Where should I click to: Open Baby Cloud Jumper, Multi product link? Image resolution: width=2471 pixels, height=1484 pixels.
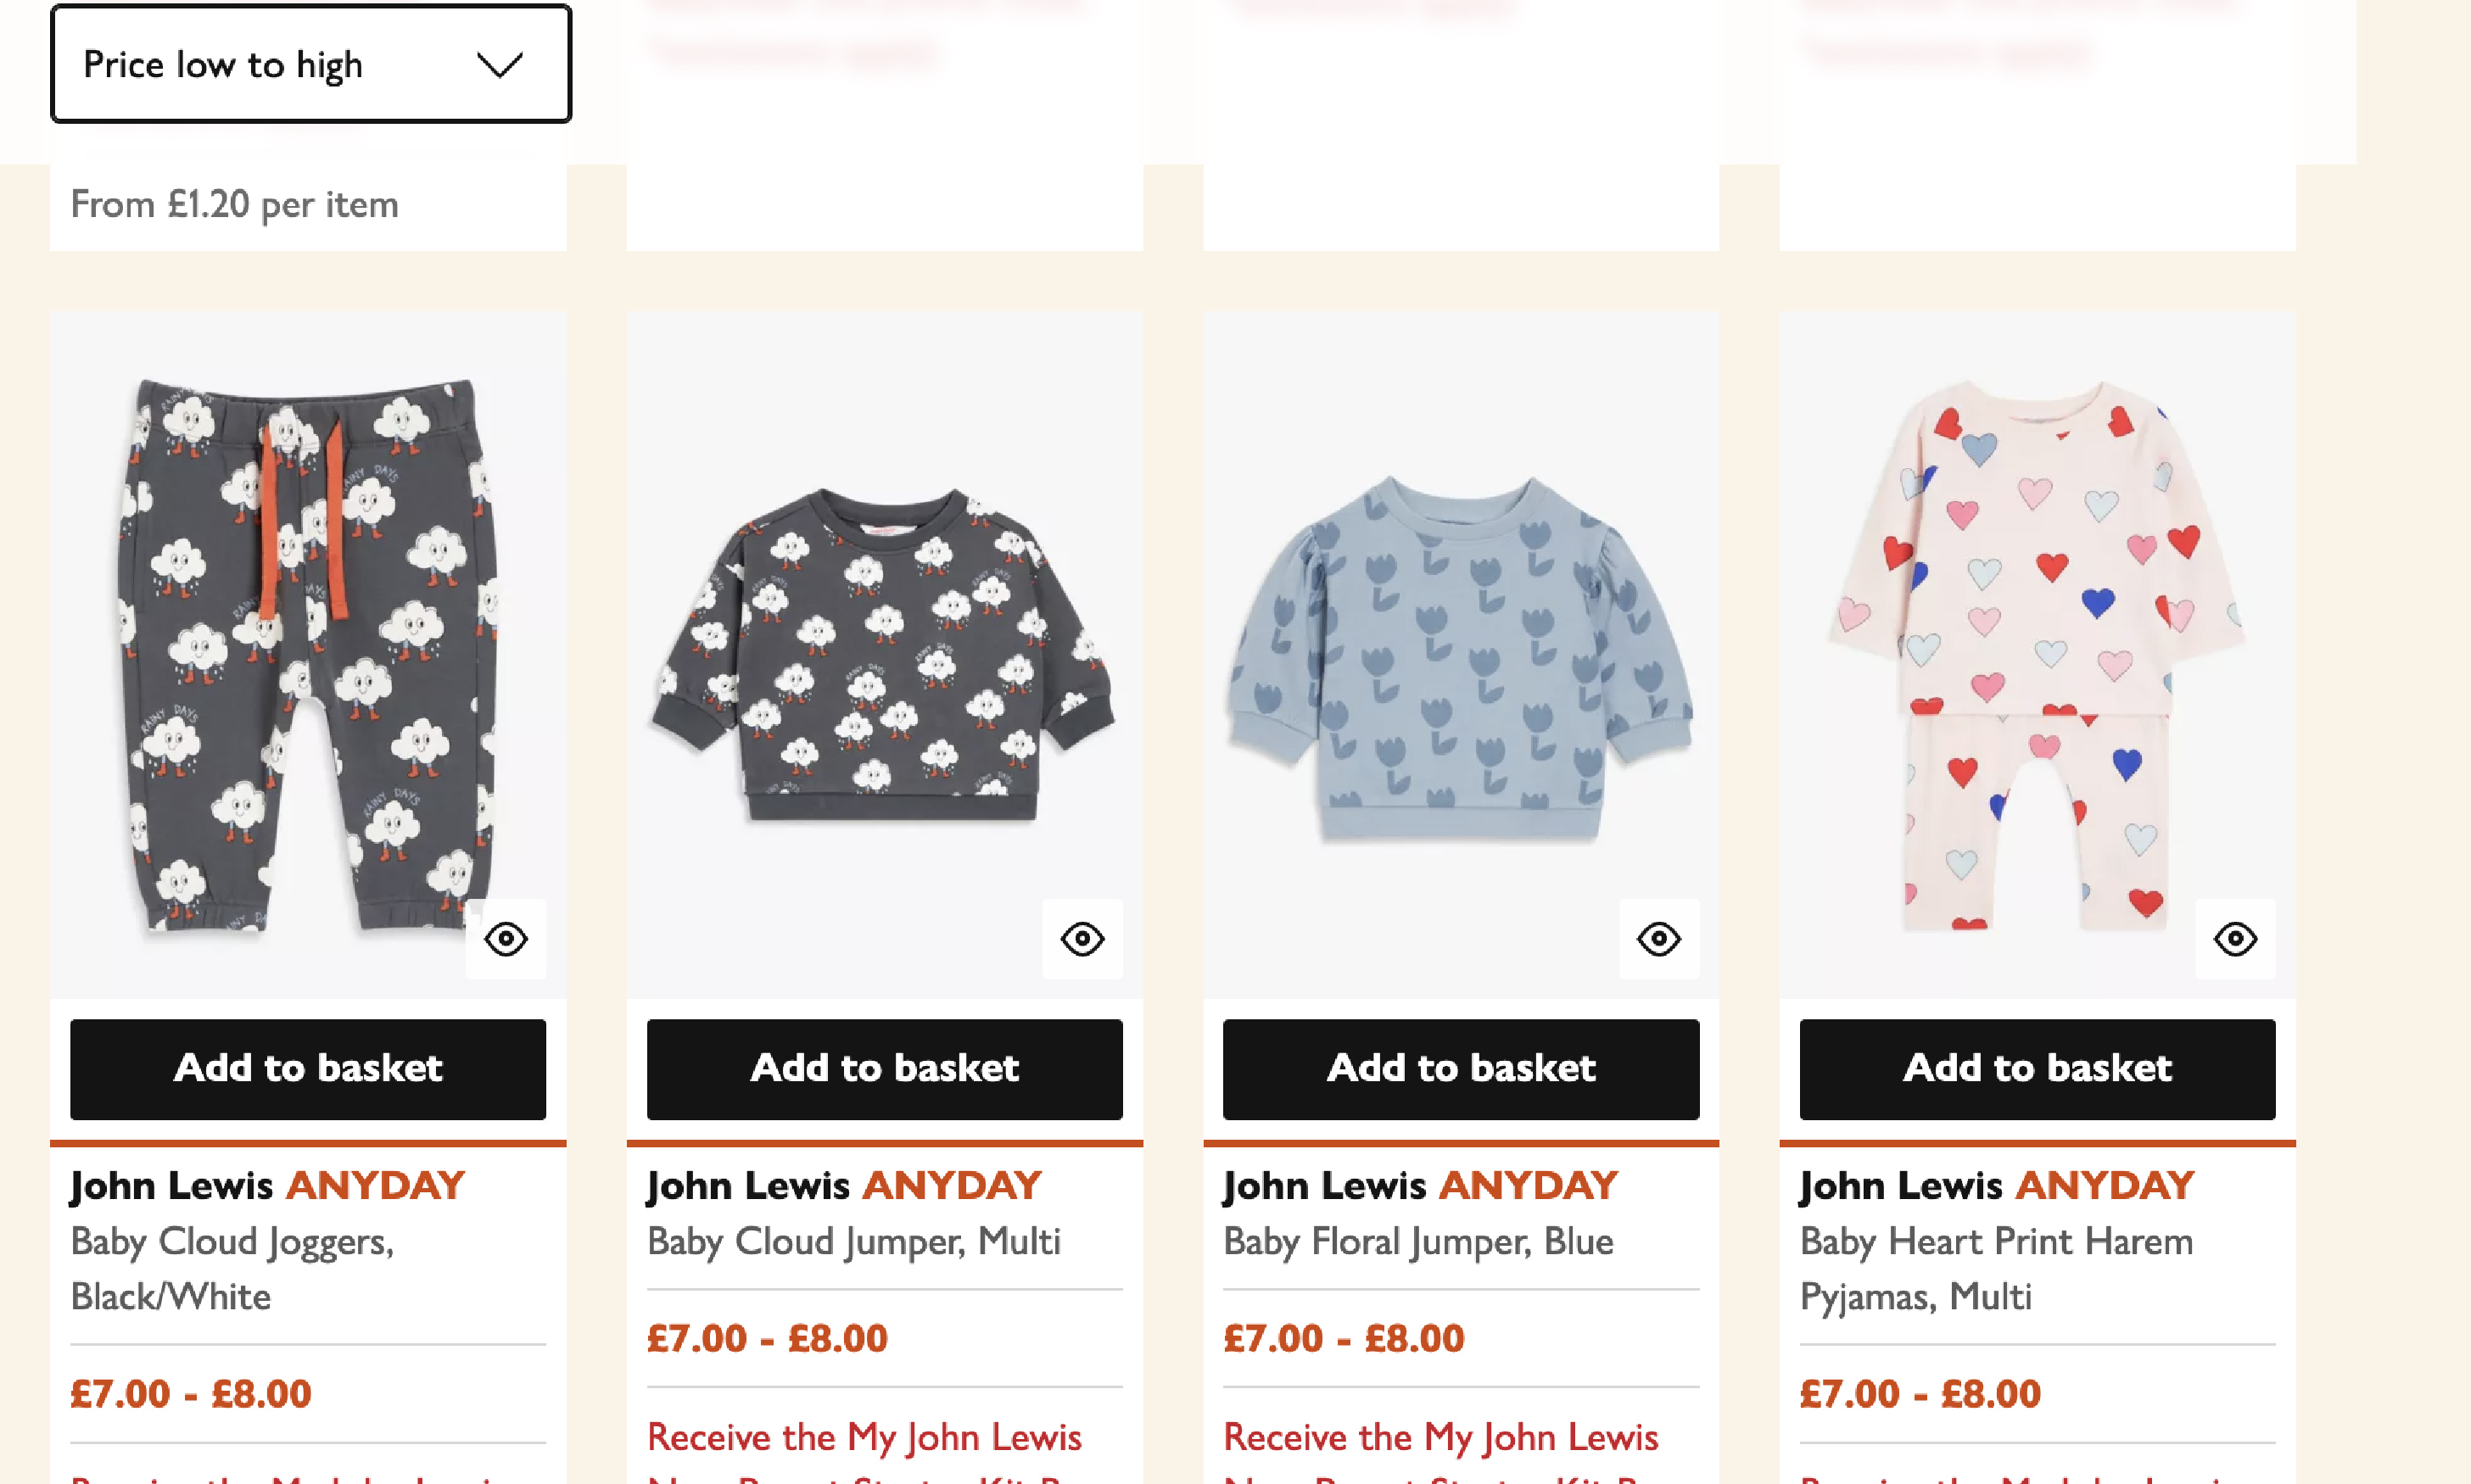[853, 1241]
